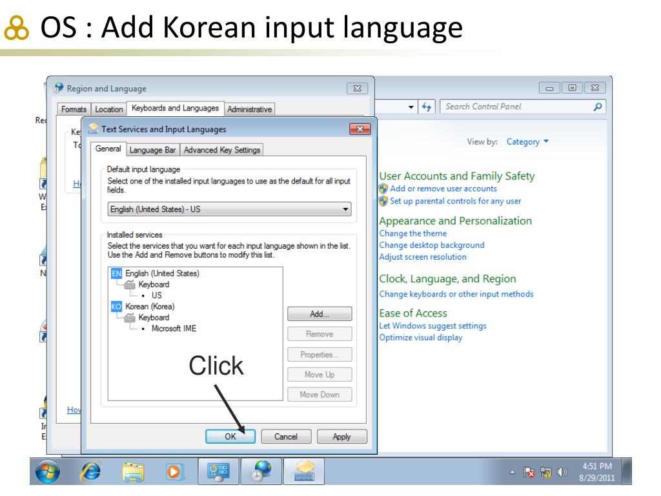Open address bar history dropdown arrow
661x496 pixels.
(x=411, y=107)
